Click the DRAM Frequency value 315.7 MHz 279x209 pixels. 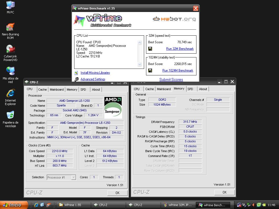tap(190, 122)
